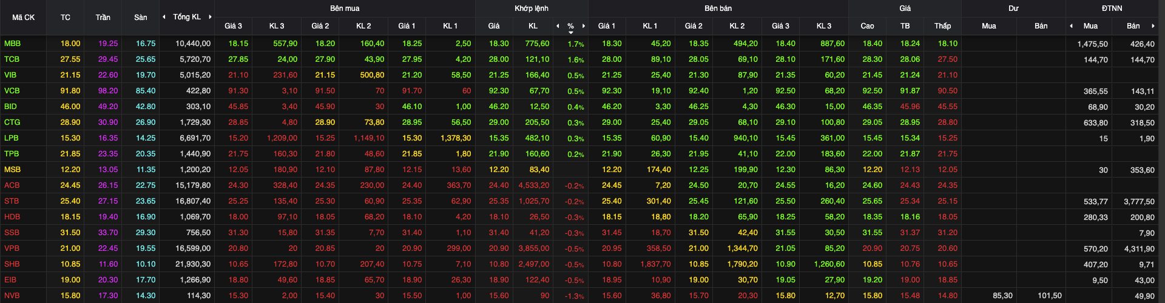Click right arrow beside % column header
The height and width of the screenshot is (303, 1165).
tap(584, 26)
